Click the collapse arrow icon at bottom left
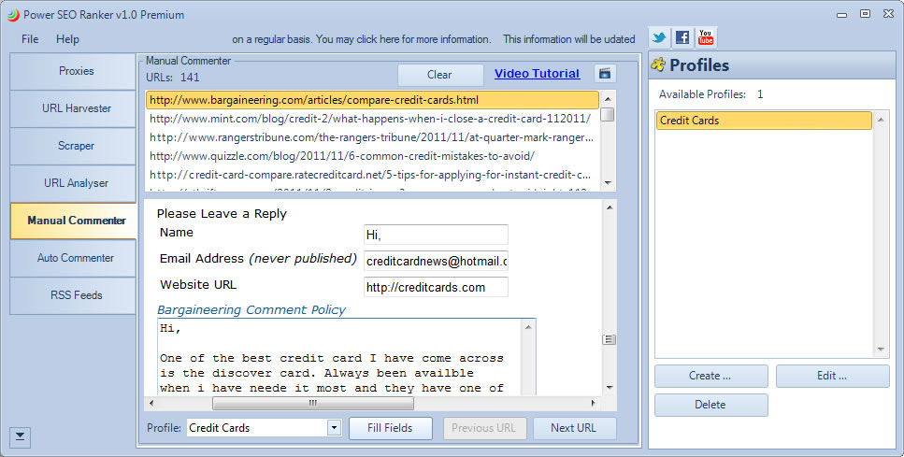This screenshot has height=457, width=904. point(20,437)
